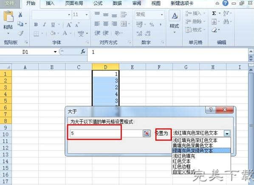Open the font size dropdown
Screen dimensions: 254x185
87,15
